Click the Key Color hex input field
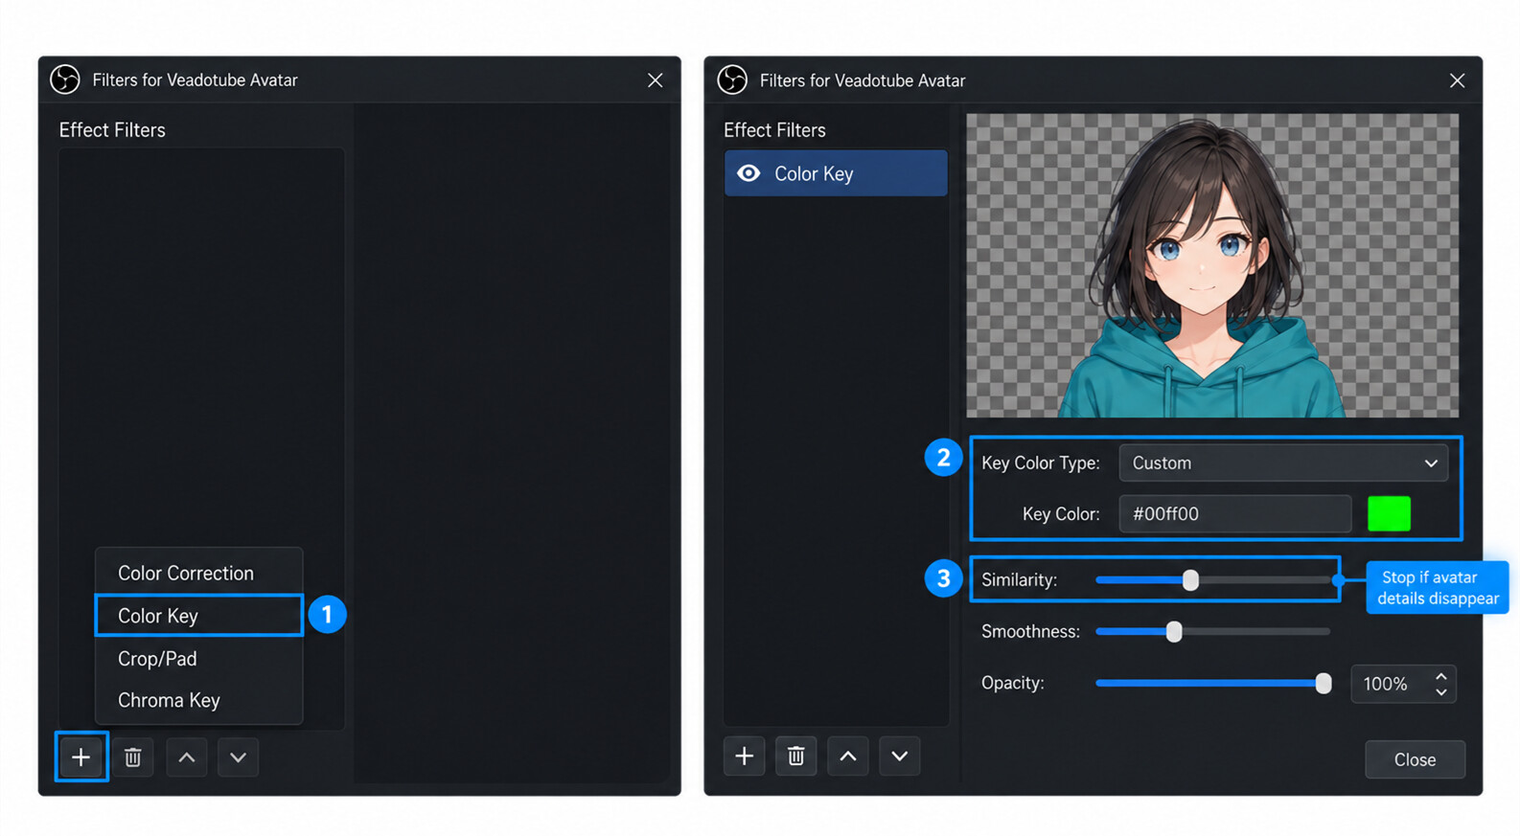The height and width of the screenshot is (836, 1520). point(1235,514)
